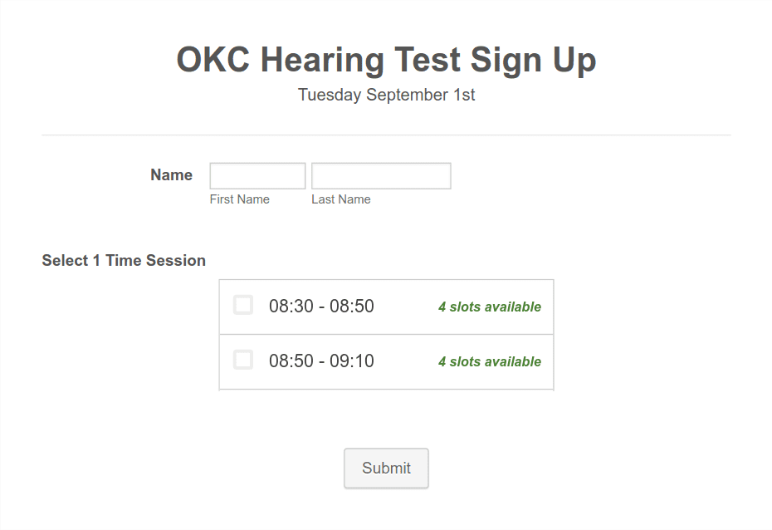The height and width of the screenshot is (530, 772).
Task: Click the OKC Hearing Test Sign Up title
Action: (x=385, y=59)
